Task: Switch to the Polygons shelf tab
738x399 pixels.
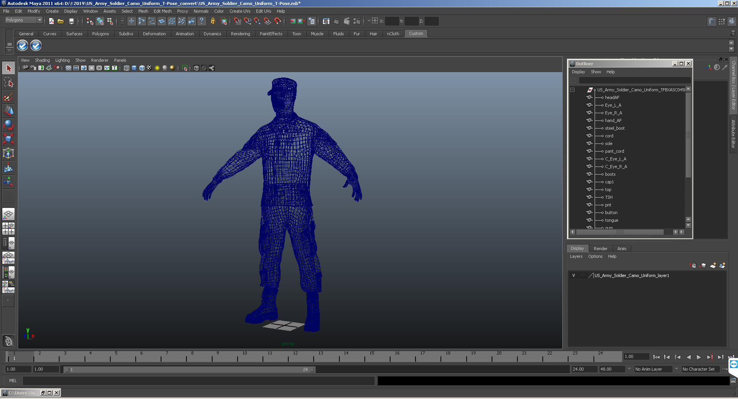Action: coord(100,34)
